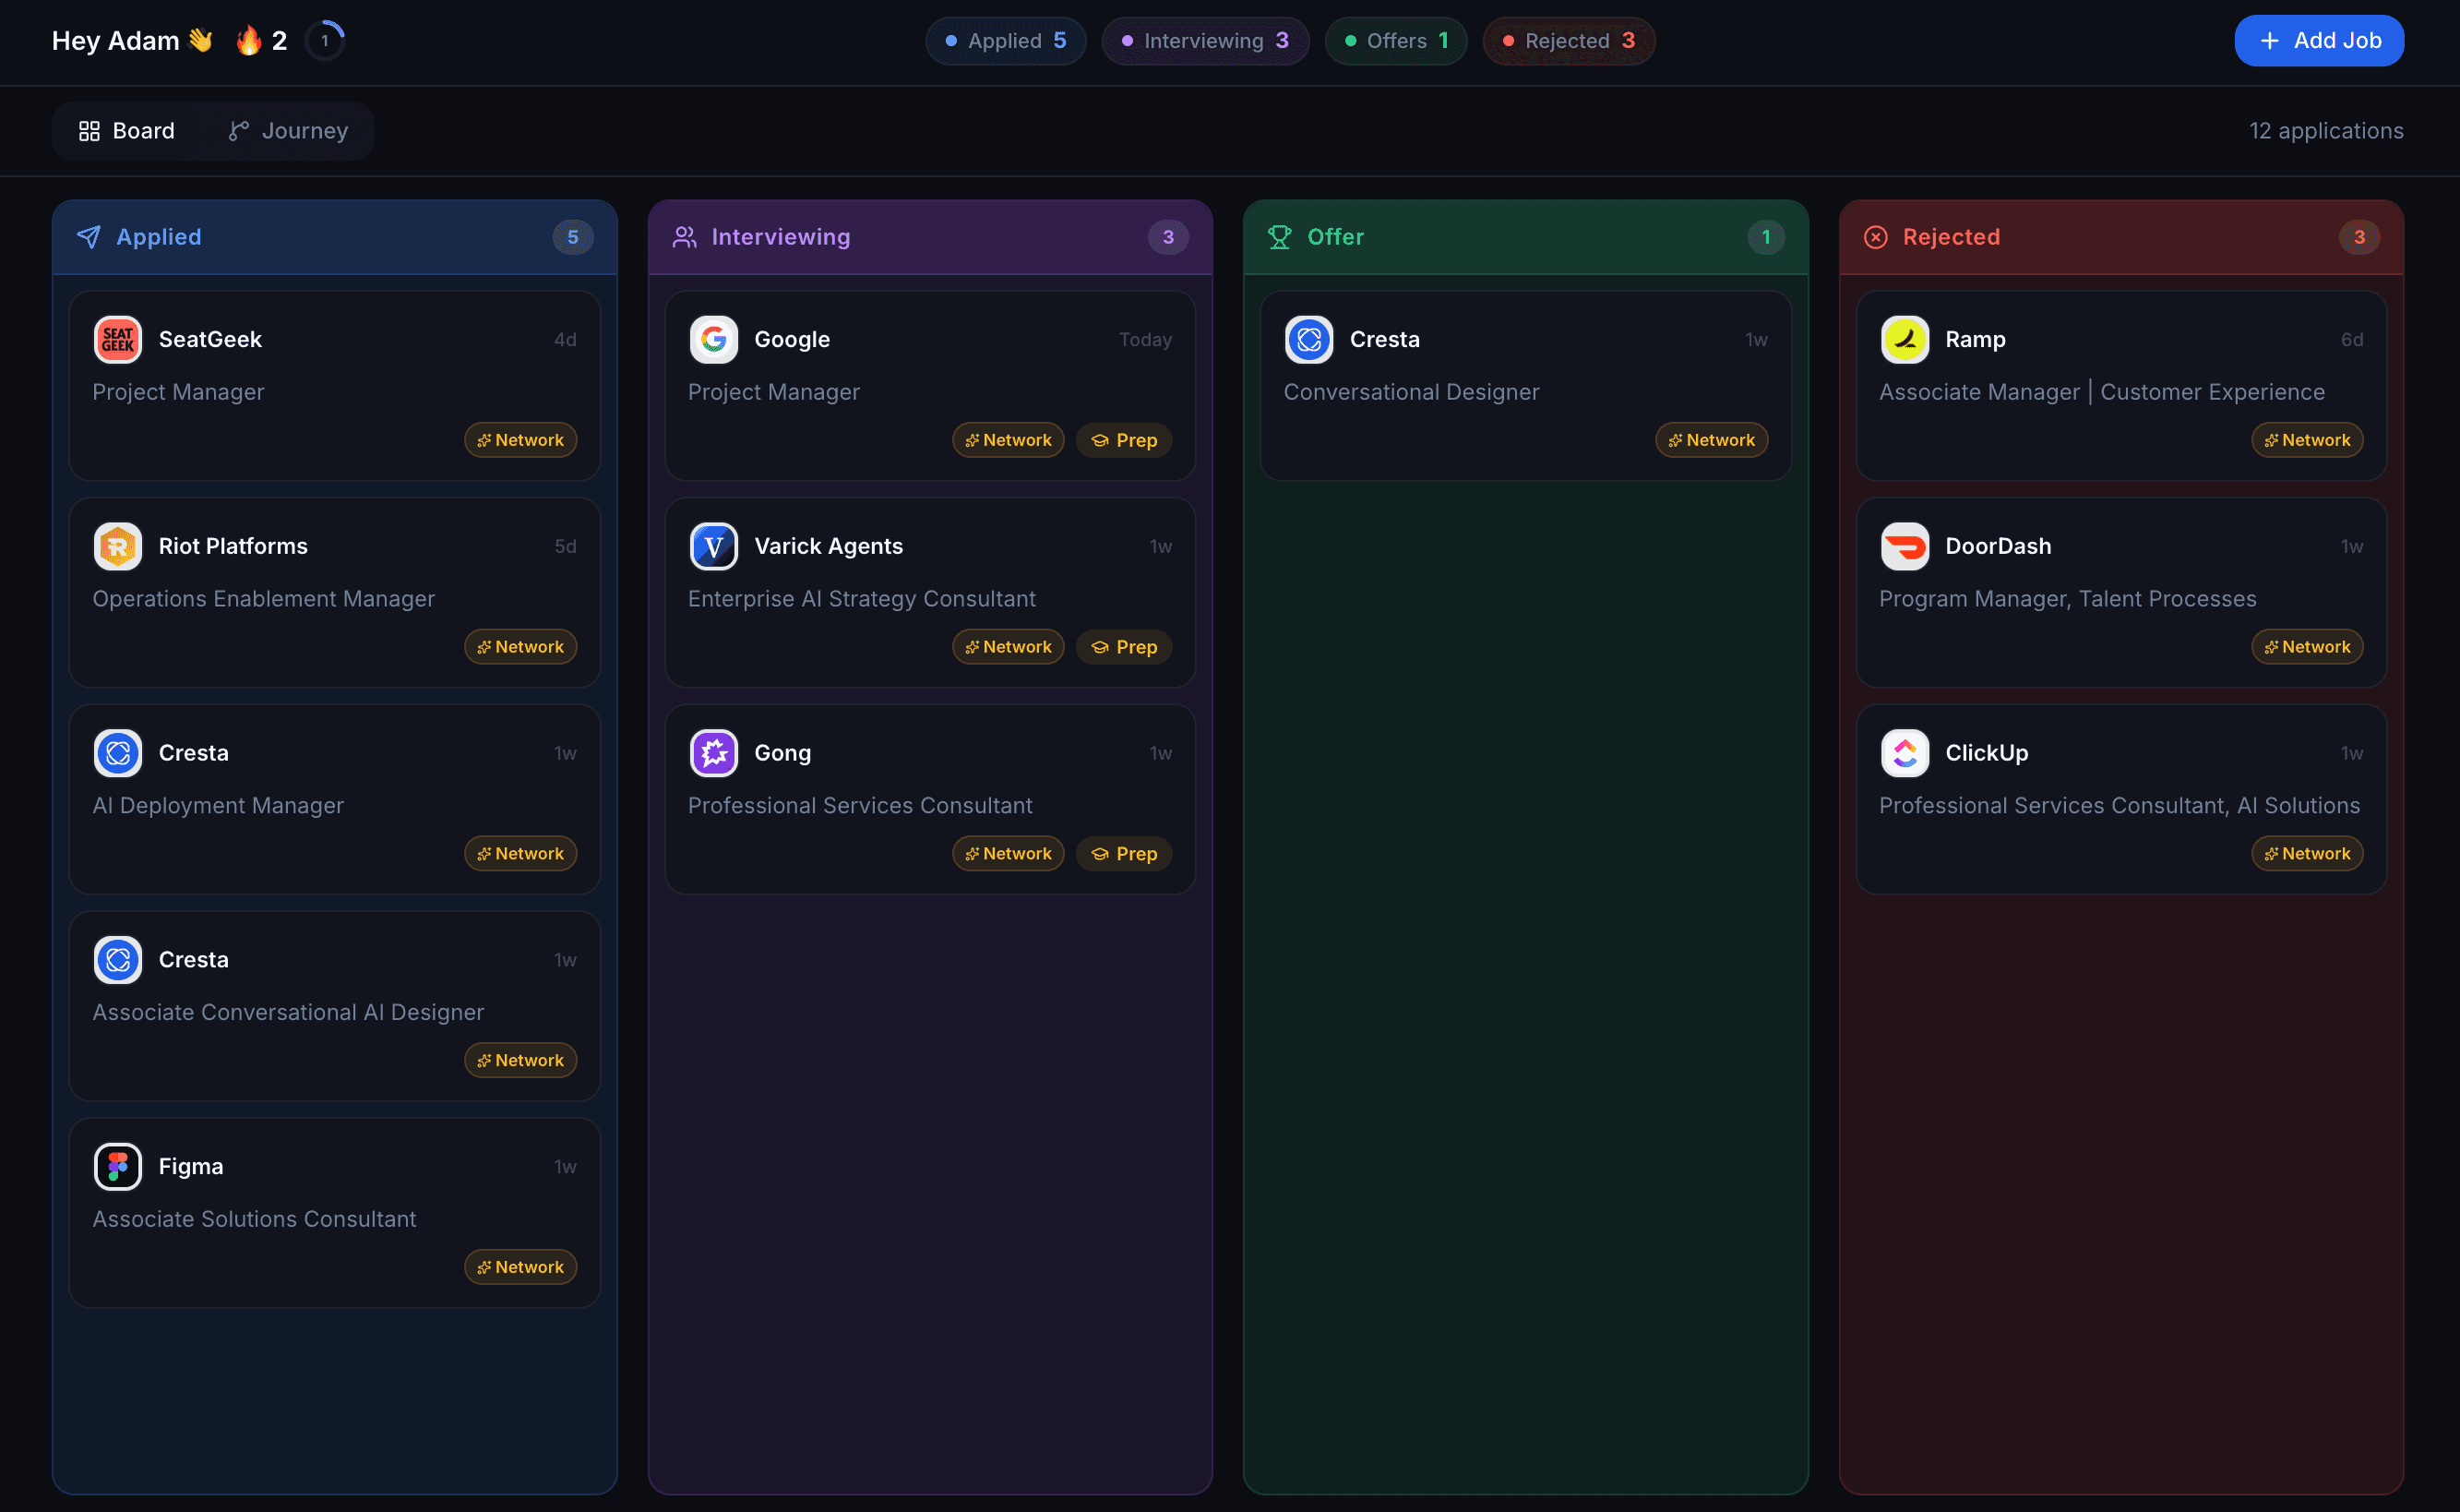The width and height of the screenshot is (2460, 1512).
Task: Click the Cresta logo on Associate Conversational AI Designer card
Action: [118, 960]
